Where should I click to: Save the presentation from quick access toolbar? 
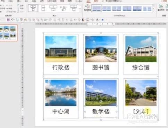8,20
